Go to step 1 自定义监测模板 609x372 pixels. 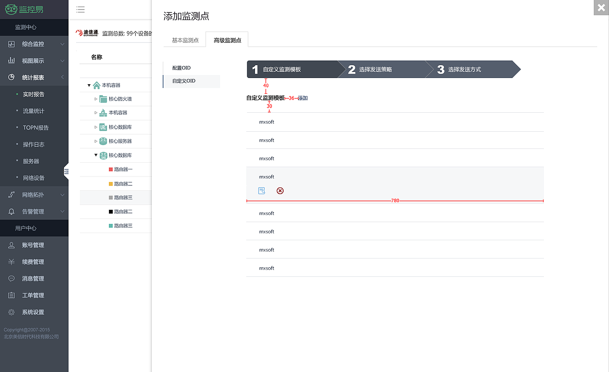click(292, 69)
